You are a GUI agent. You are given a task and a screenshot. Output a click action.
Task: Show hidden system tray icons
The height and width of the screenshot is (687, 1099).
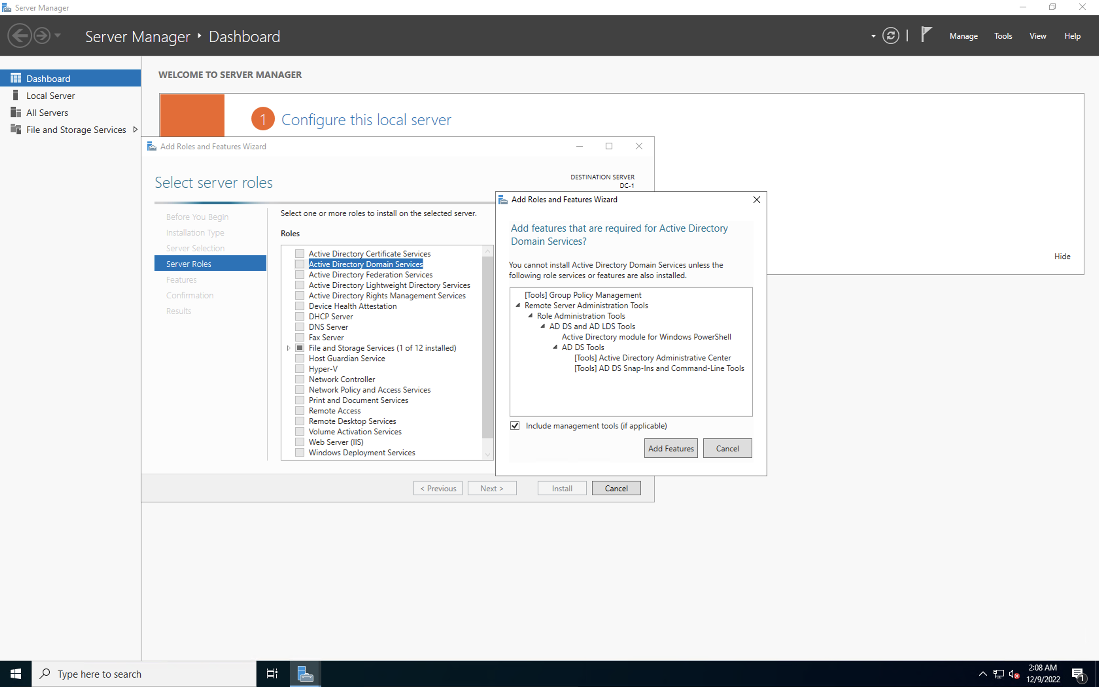982,674
